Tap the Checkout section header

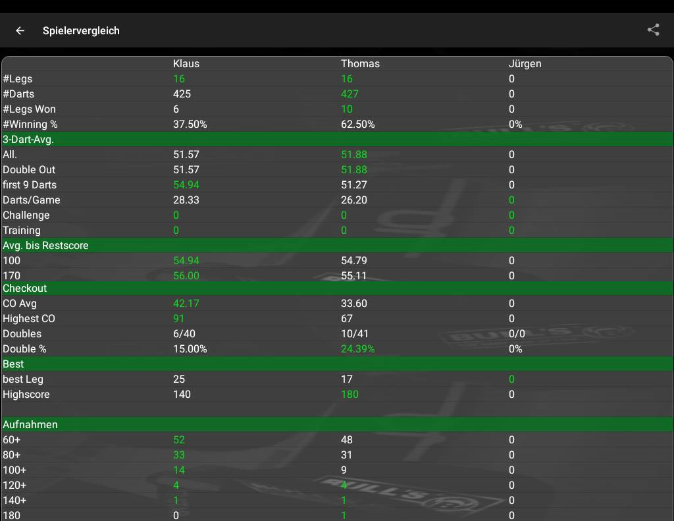click(25, 289)
